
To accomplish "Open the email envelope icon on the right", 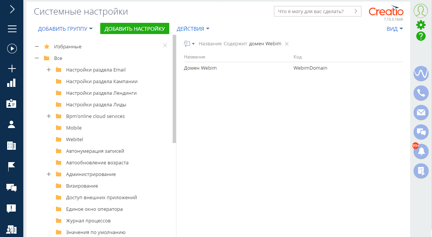I will point(421,112).
